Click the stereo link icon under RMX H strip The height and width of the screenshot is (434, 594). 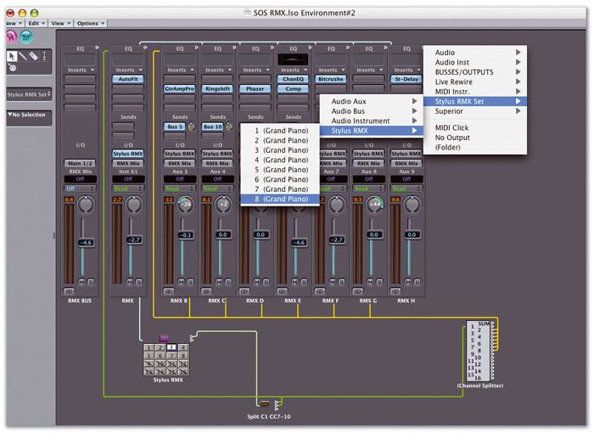(395, 291)
